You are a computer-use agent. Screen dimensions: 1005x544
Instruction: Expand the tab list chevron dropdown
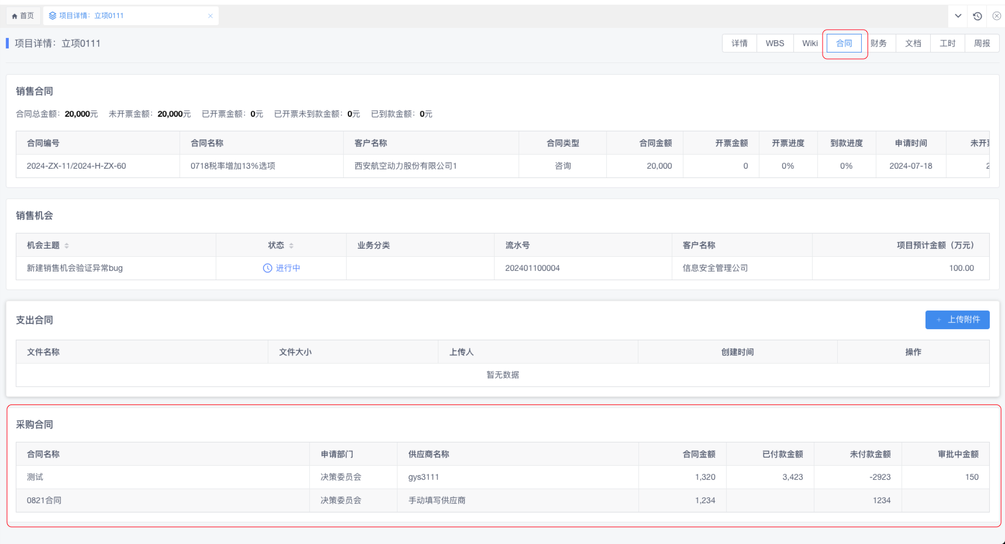pyautogui.click(x=958, y=16)
